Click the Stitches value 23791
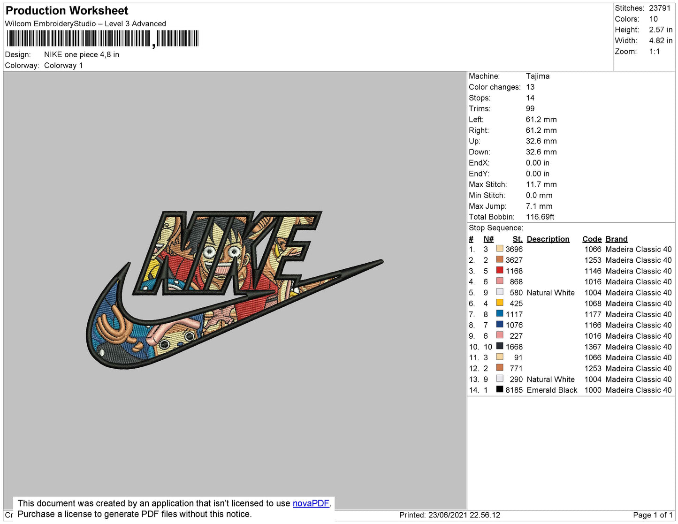 click(x=659, y=8)
